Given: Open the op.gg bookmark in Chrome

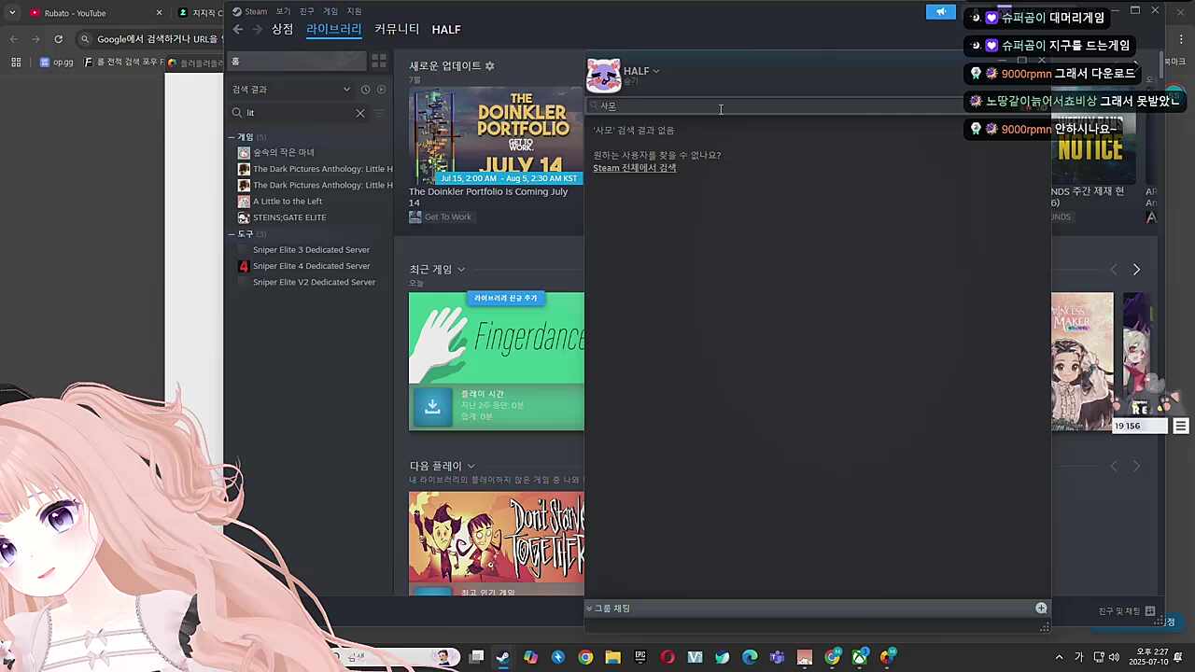Looking at the screenshot, I should coord(57,63).
